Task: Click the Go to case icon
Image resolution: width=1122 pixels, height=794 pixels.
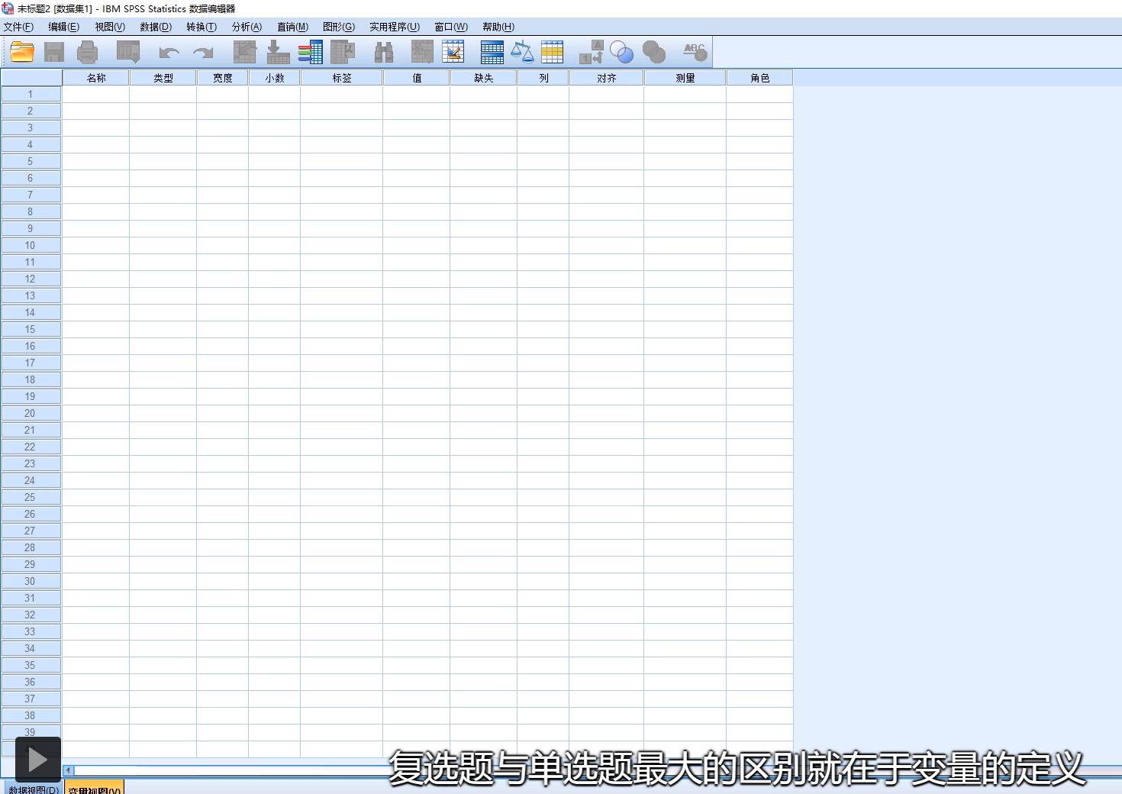Action: tap(245, 52)
